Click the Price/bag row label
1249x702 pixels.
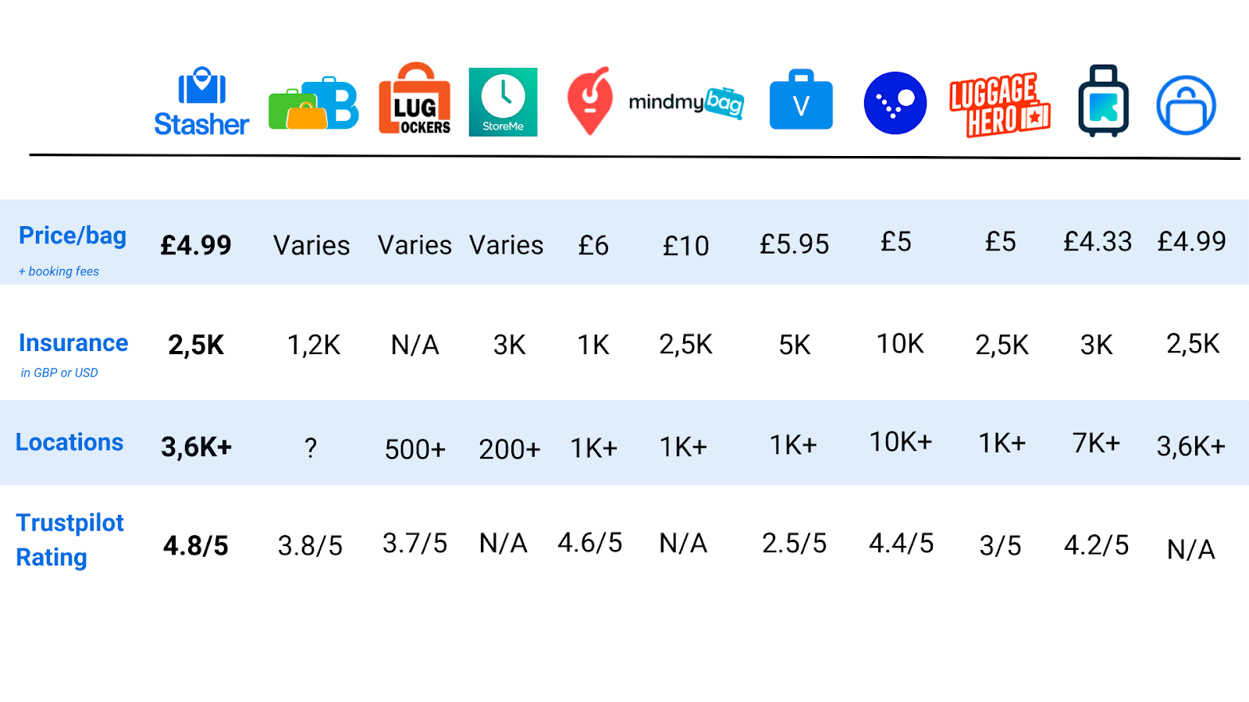(73, 236)
